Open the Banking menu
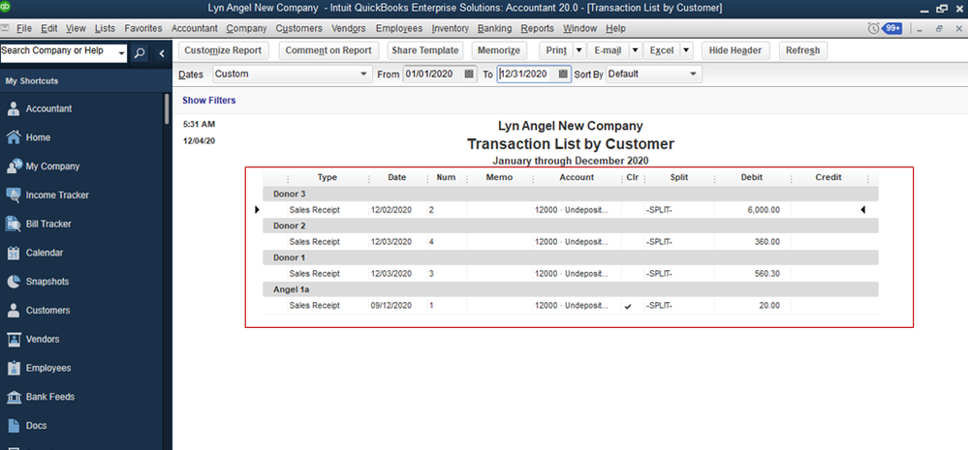 click(494, 28)
